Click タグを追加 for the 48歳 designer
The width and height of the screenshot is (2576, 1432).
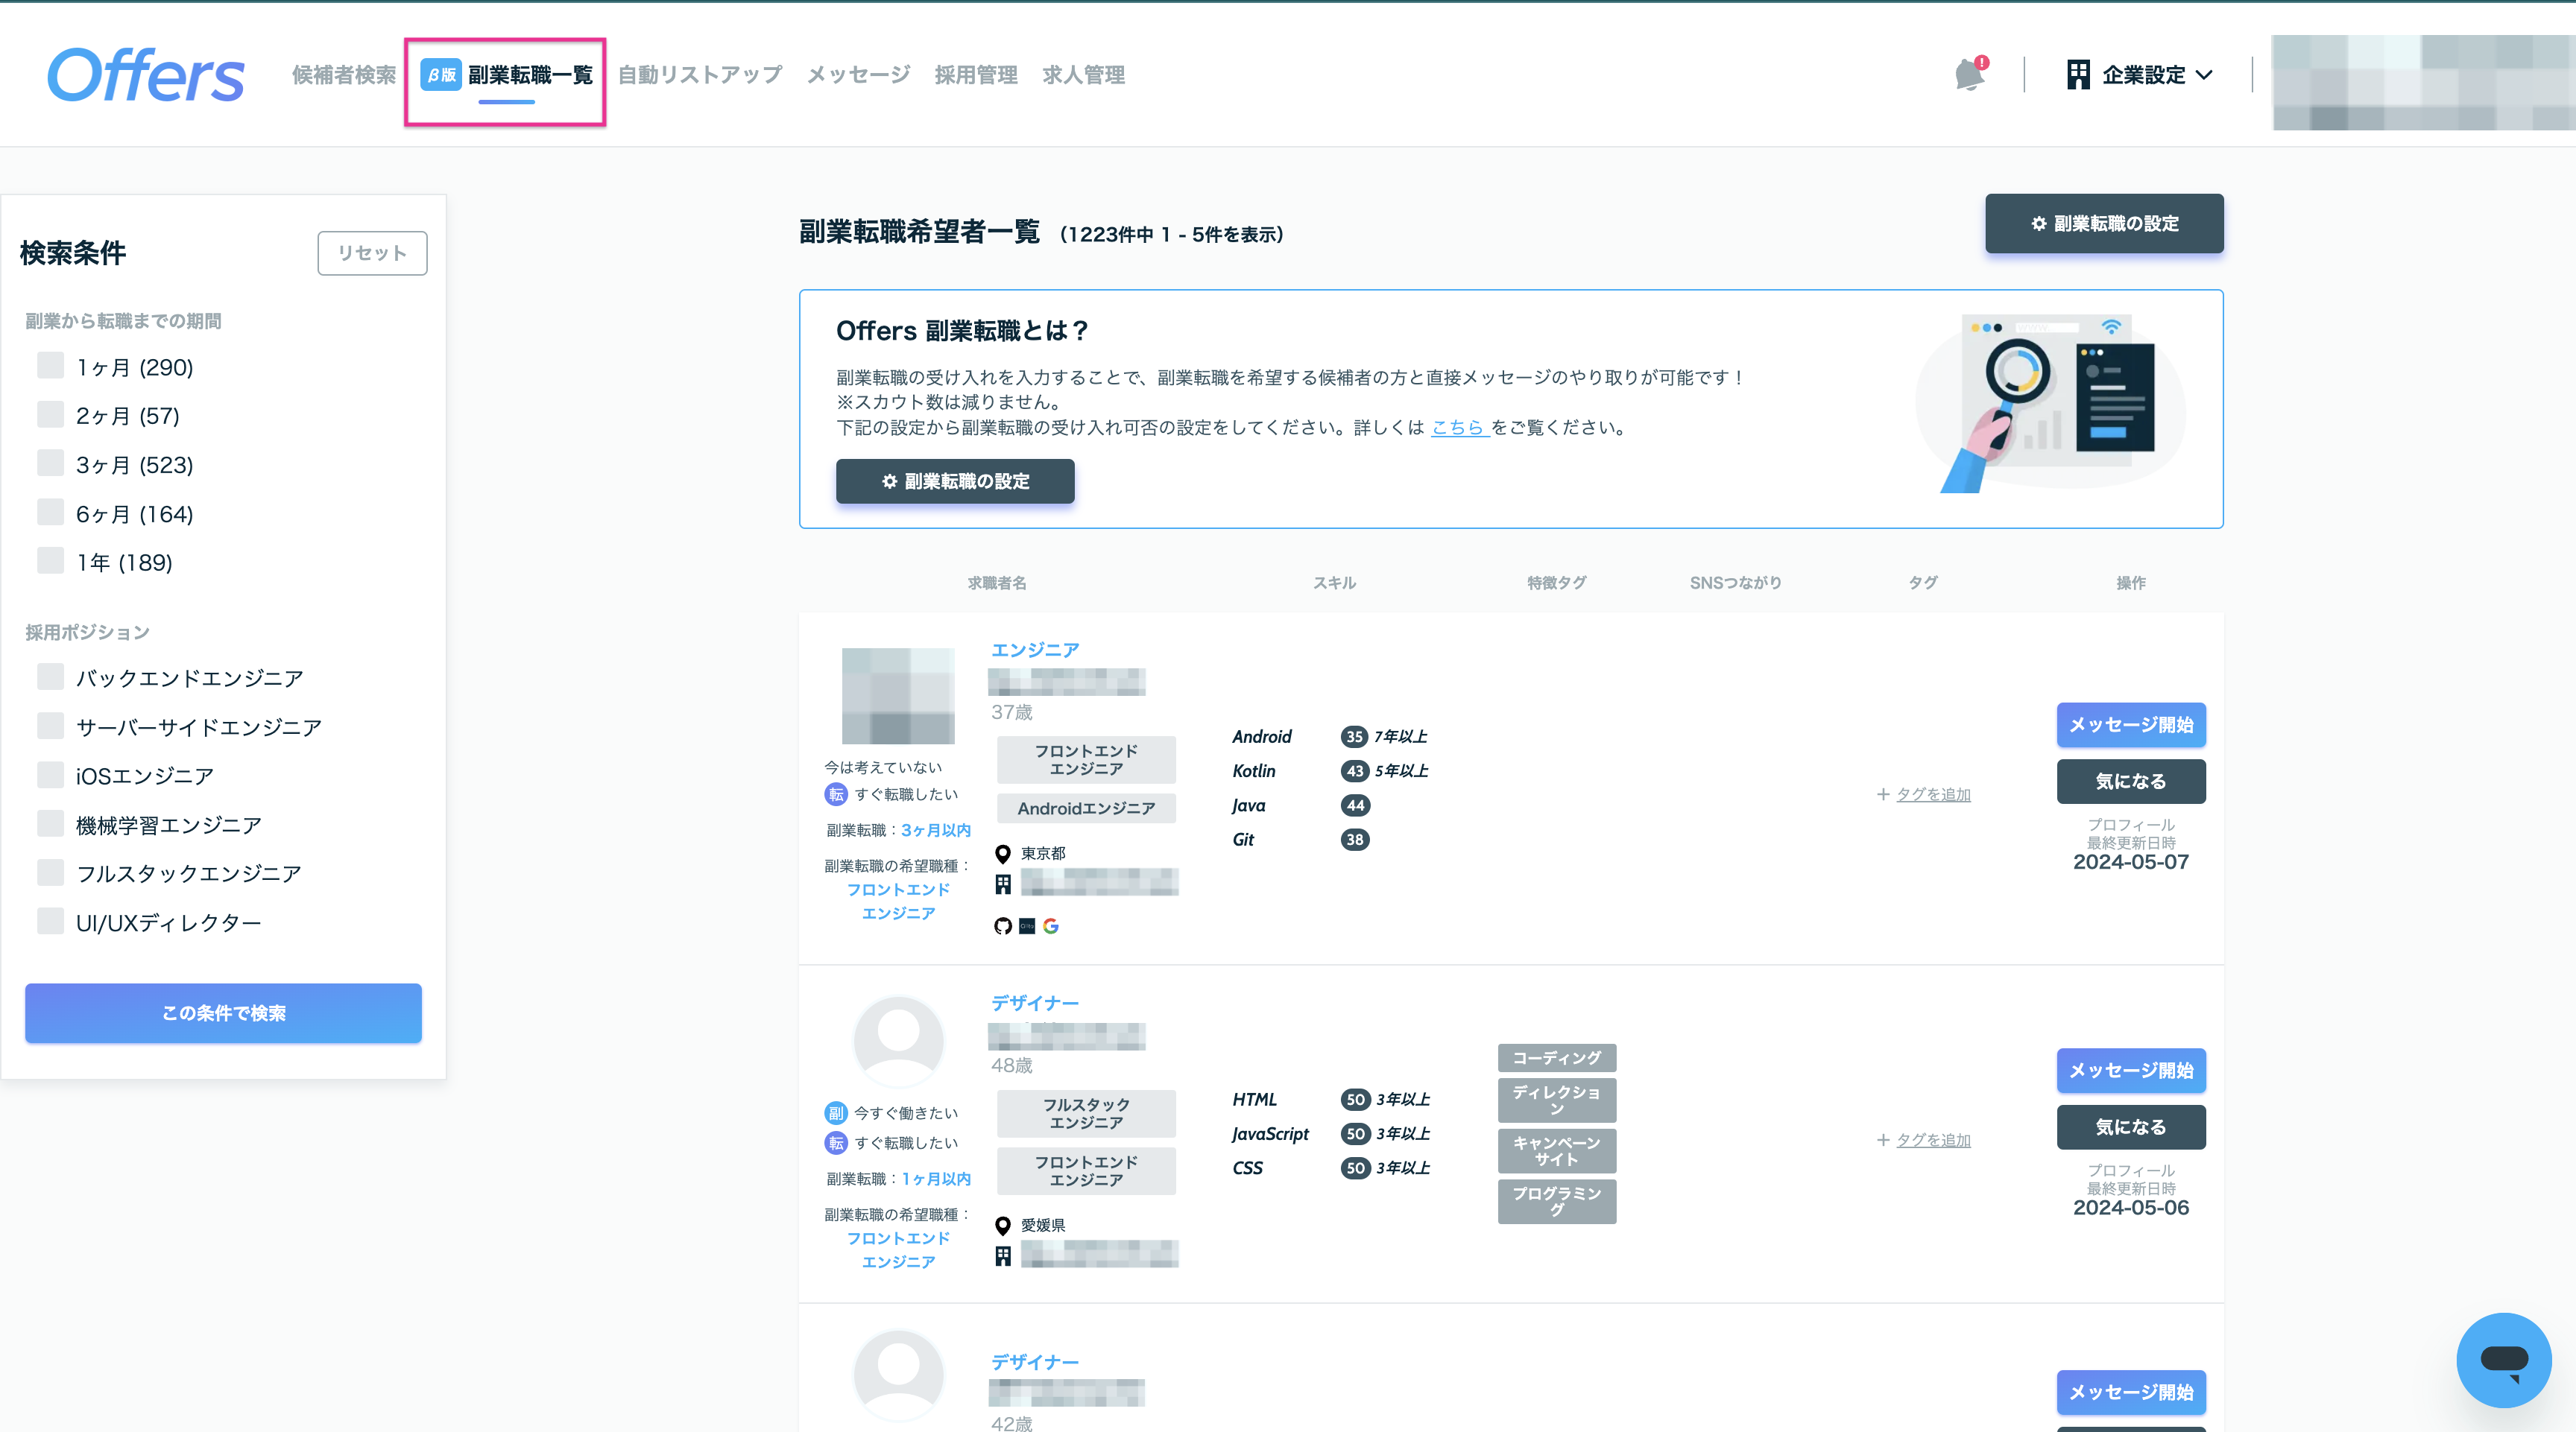1924,1140
